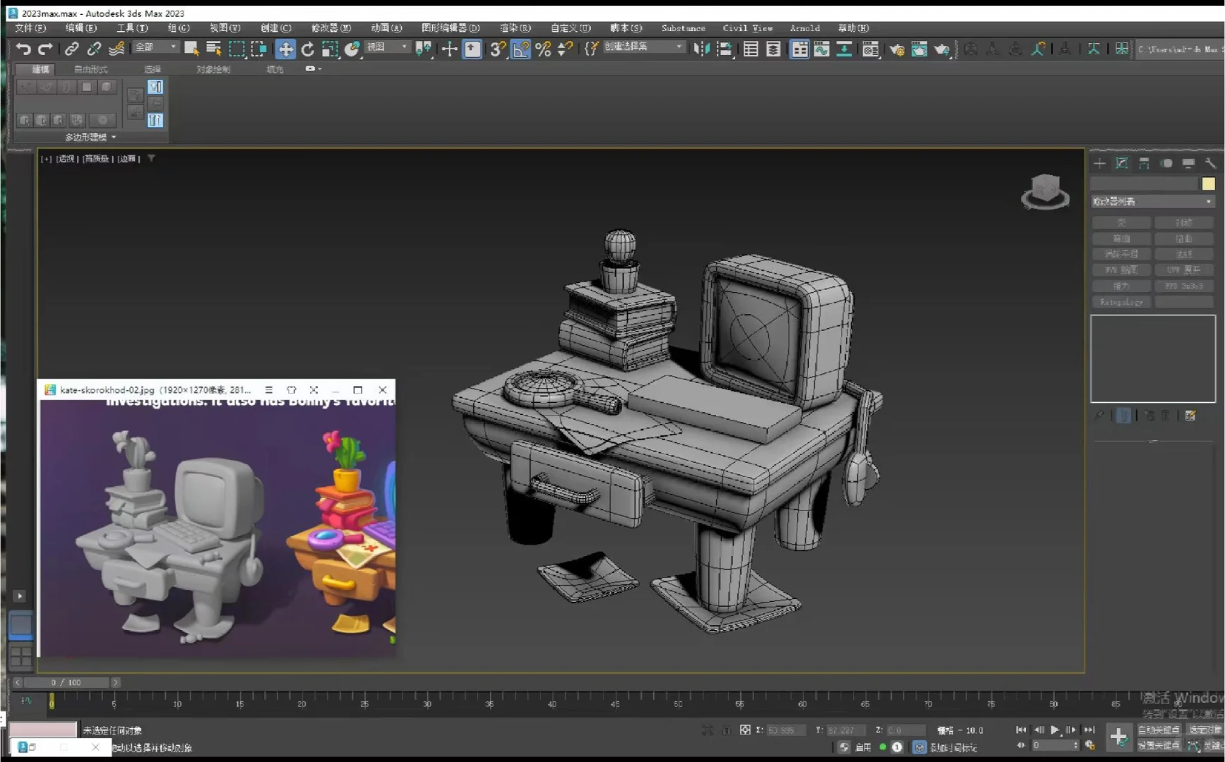
Task: Toggle Angle Snap in the toolbar
Action: coord(520,49)
